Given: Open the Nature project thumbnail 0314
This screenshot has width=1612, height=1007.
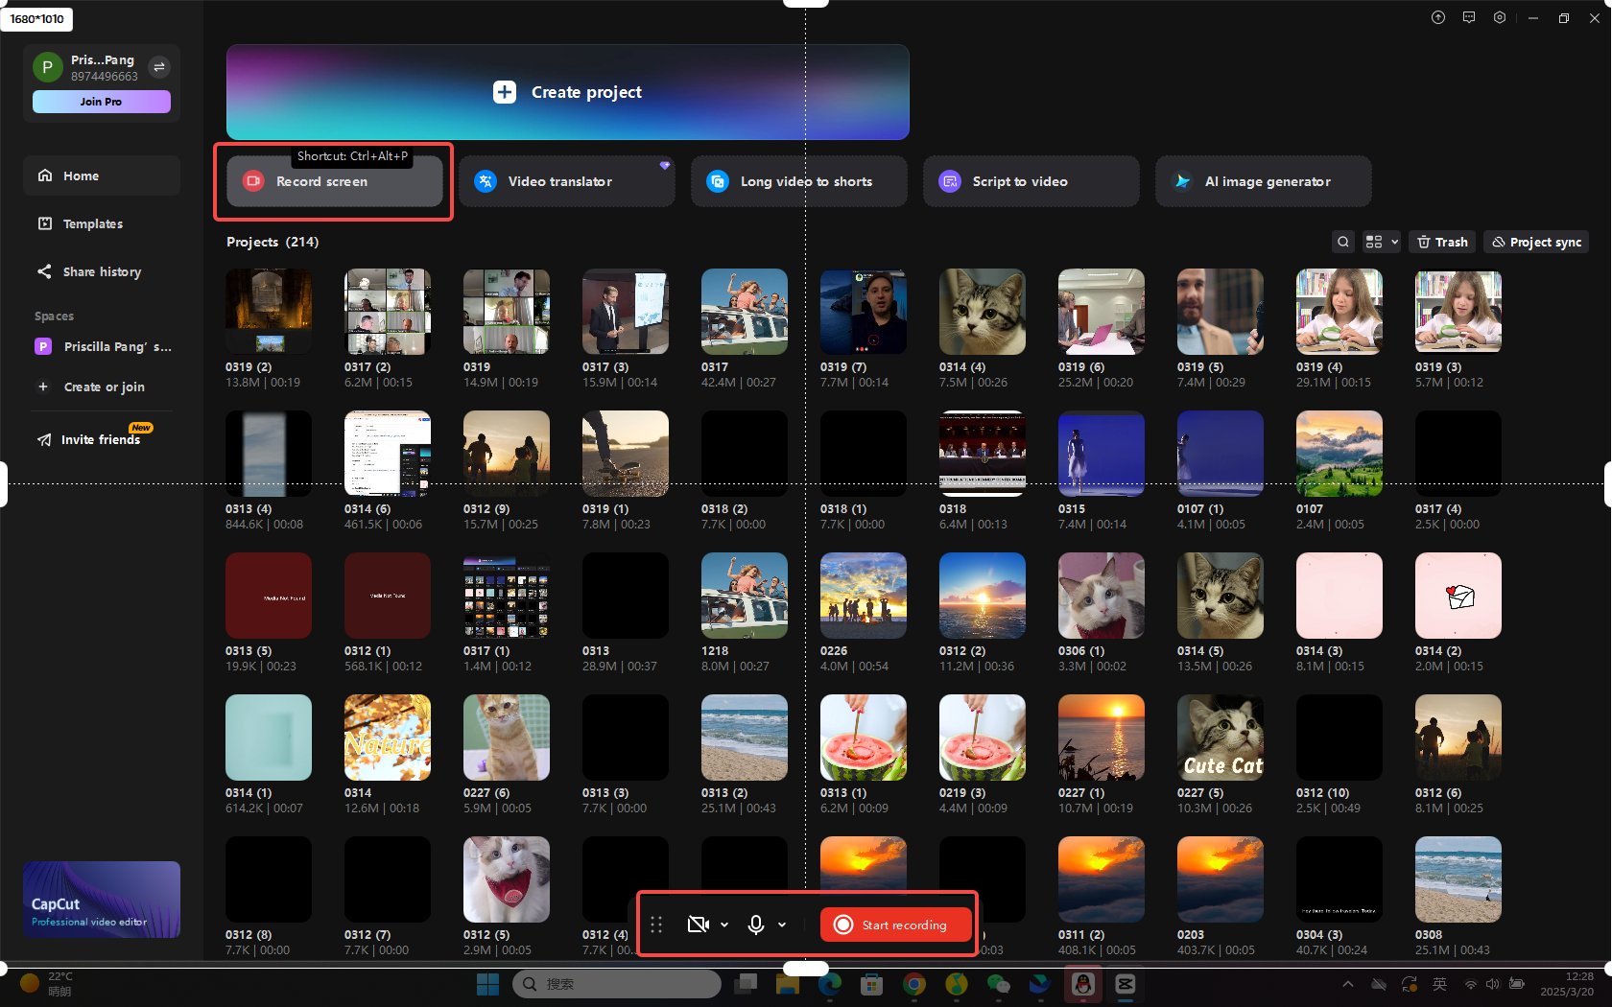Looking at the screenshot, I should [x=388, y=738].
